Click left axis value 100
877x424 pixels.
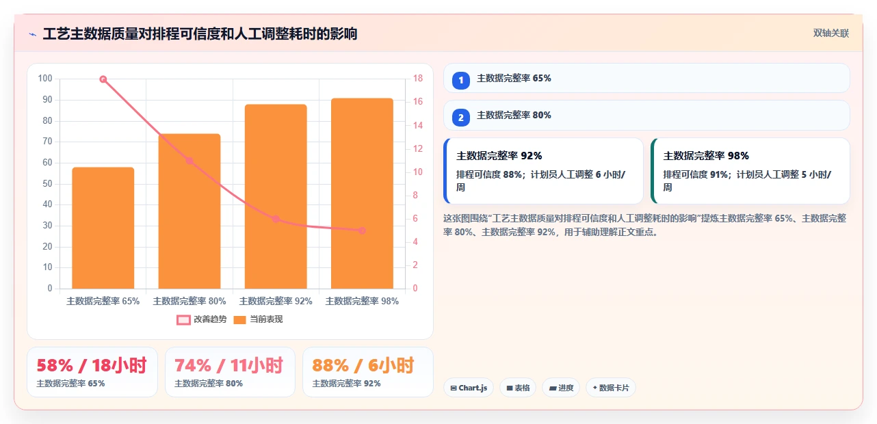click(x=45, y=79)
